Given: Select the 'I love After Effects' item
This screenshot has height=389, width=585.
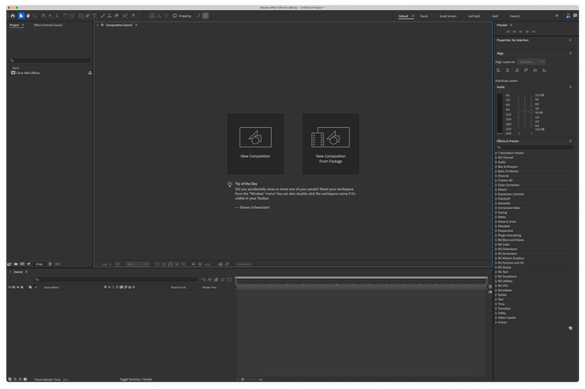Looking at the screenshot, I should click(27, 73).
